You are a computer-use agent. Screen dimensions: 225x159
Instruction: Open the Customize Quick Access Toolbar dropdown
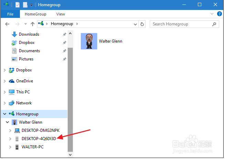[x=31, y=5]
